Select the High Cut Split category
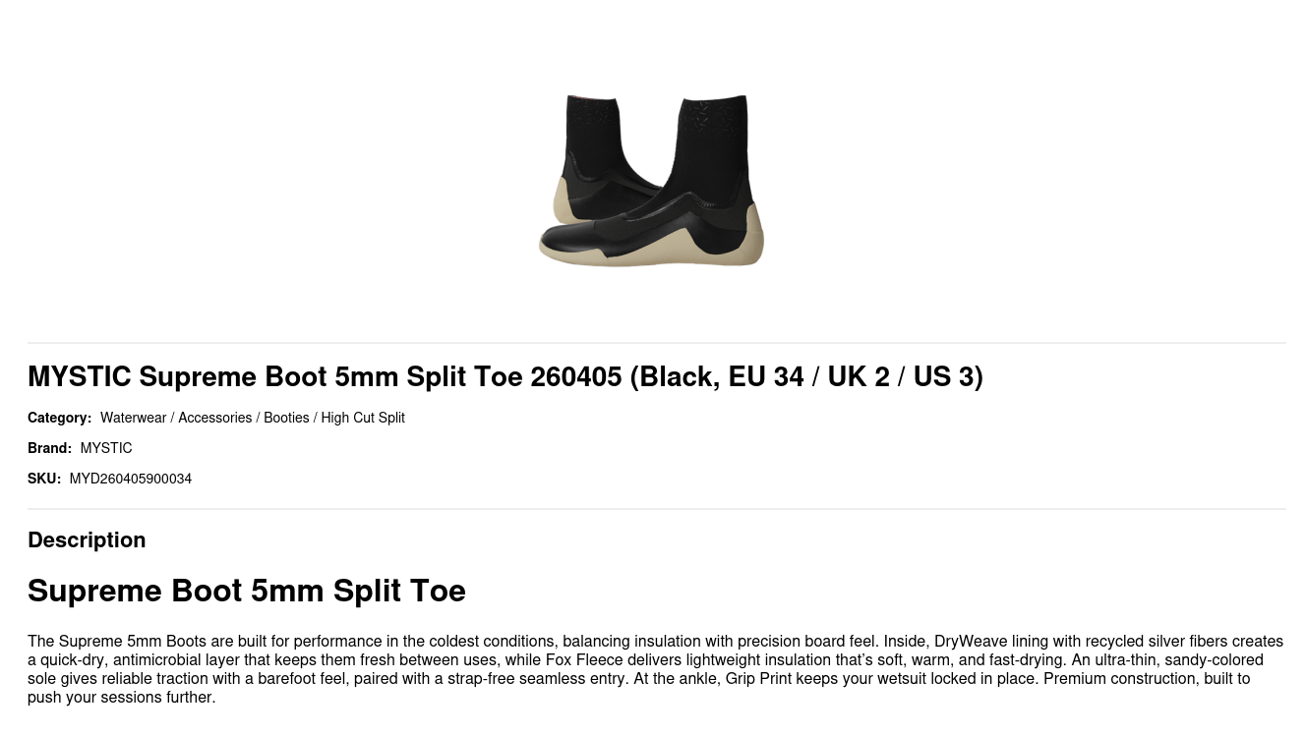Viewport: 1306px width, 736px height. pyautogui.click(x=363, y=418)
